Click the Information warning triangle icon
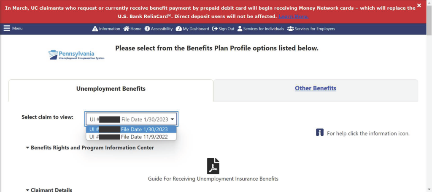Viewport: 432px width, 192px height. pos(95,29)
